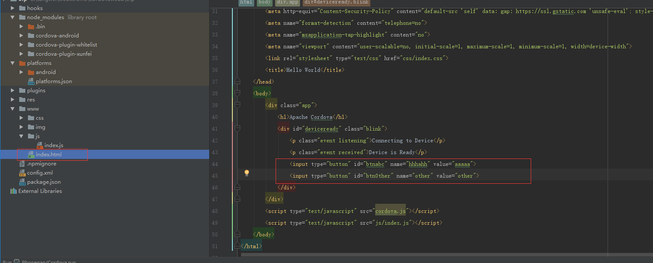Click the cordova-android folder icon
The image size is (653, 263).
(x=31, y=35)
